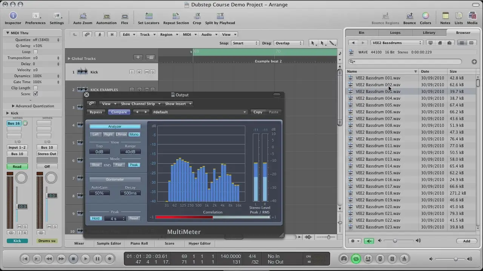The width and height of the screenshot is (483, 271).
Task: Click the Set Locators toolbar icon
Action: coord(148,16)
